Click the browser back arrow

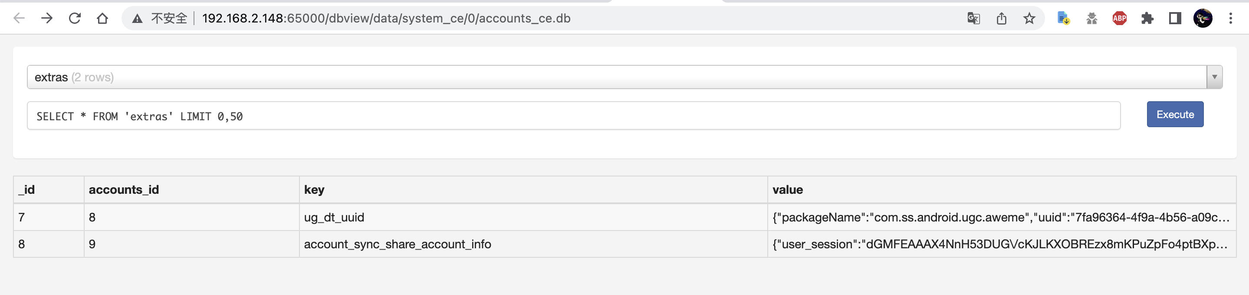19,18
